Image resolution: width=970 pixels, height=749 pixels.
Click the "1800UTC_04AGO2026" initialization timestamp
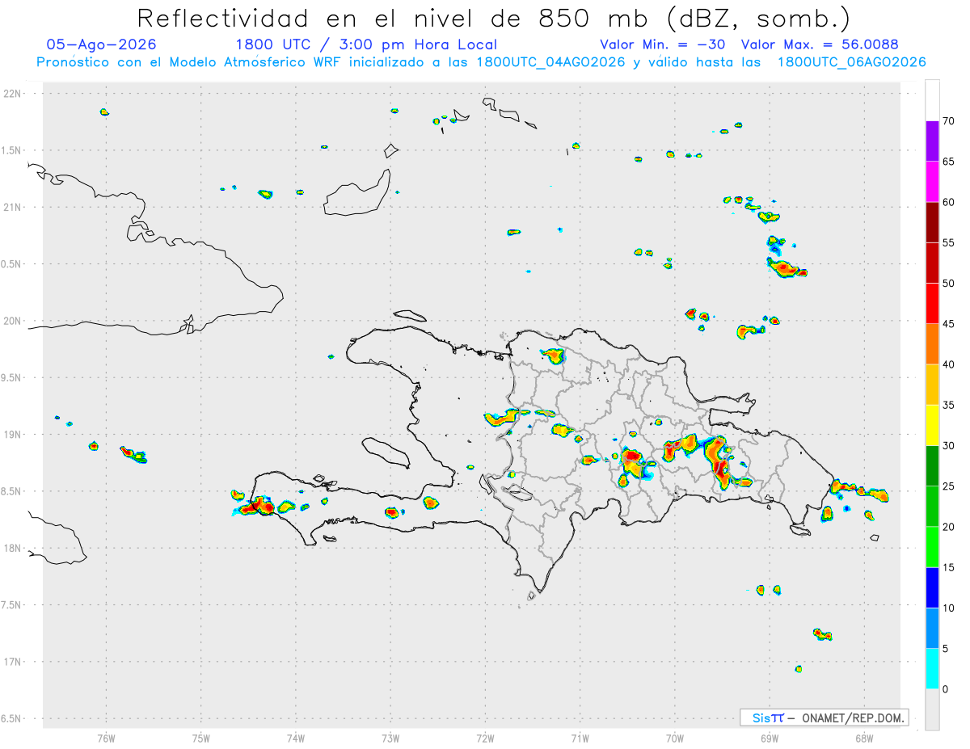pyautogui.click(x=550, y=62)
